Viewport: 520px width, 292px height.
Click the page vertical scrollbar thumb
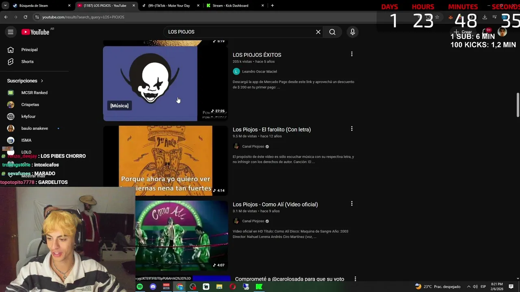coord(518,105)
